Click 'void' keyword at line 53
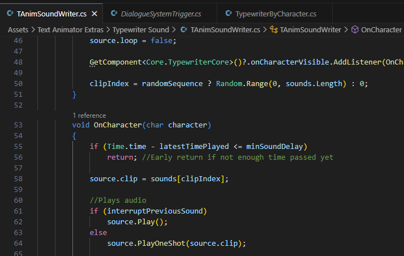404x256 pixels. (x=81, y=125)
